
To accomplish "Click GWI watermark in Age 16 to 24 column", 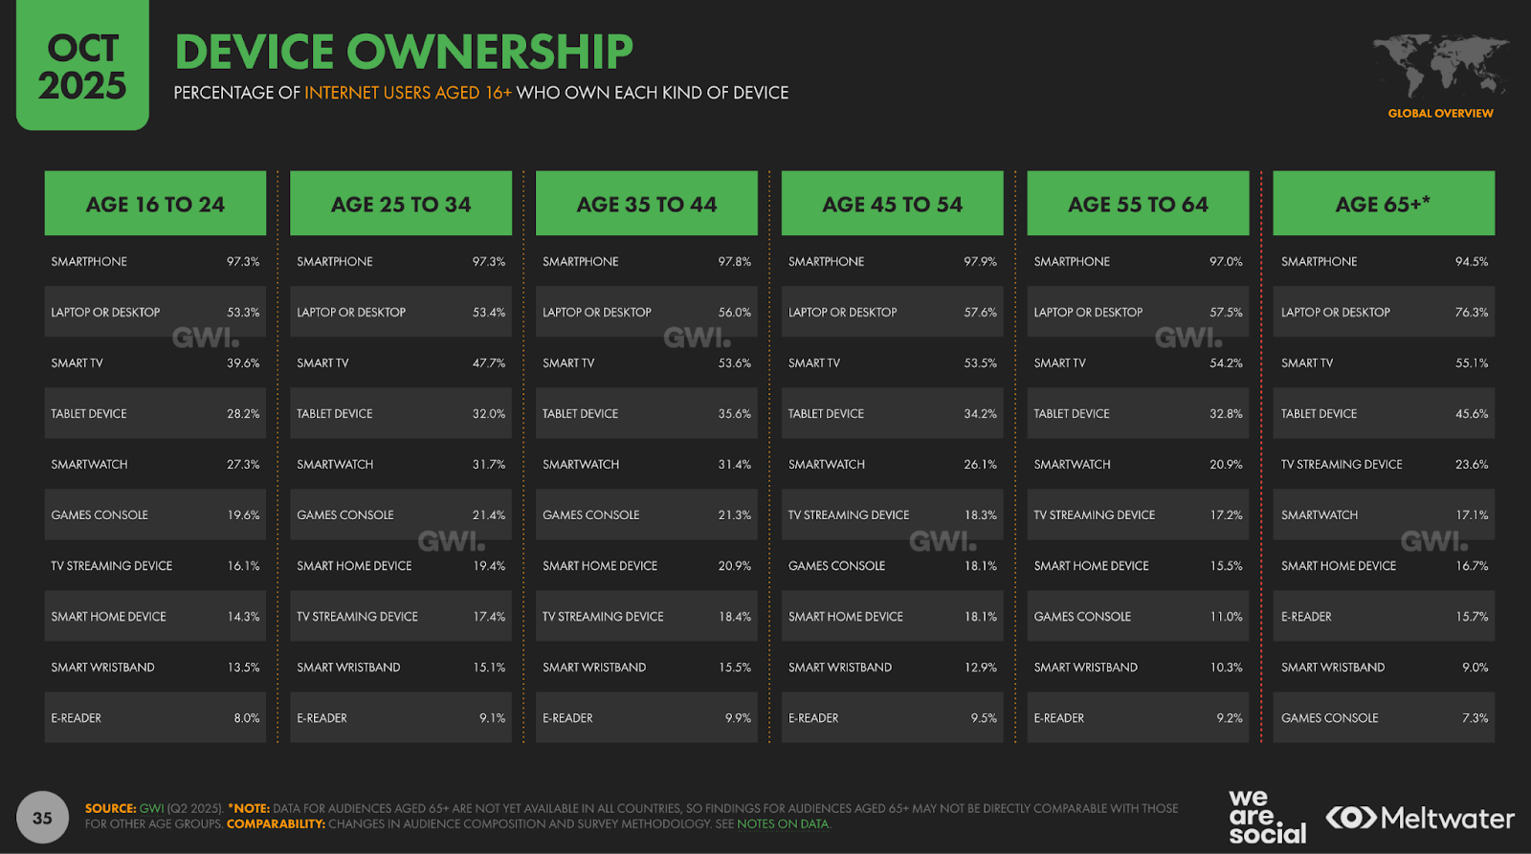I will [205, 338].
